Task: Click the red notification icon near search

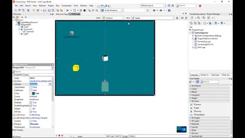Action: click(200, 6)
